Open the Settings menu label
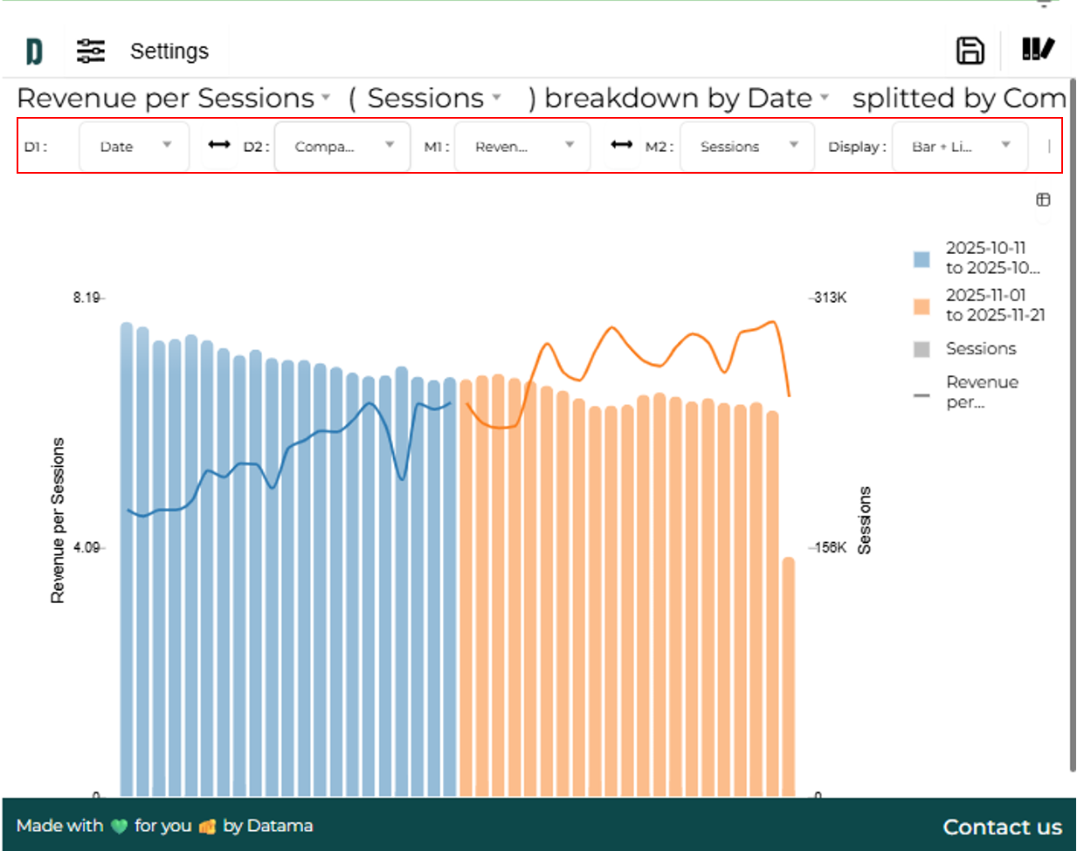The height and width of the screenshot is (851, 1077). [169, 51]
